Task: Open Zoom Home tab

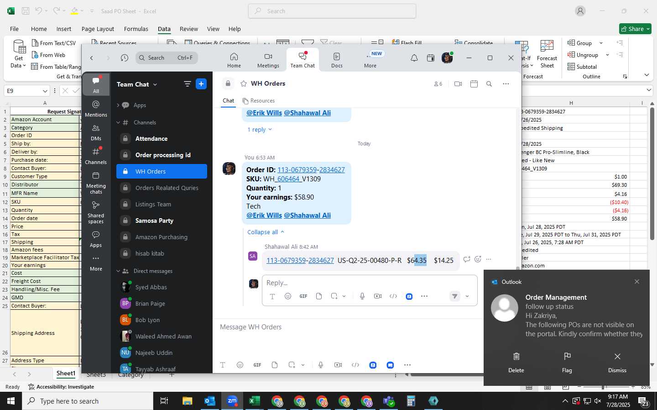Action: coord(234,60)
